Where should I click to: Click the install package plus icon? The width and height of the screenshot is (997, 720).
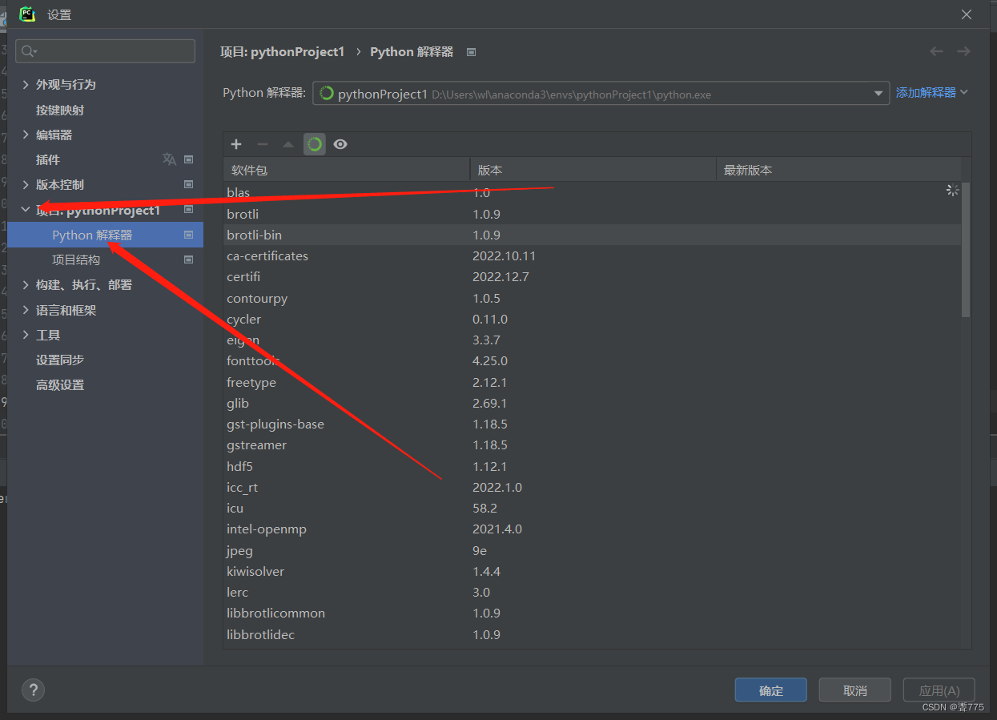pyautogui.click(x=236, y=144)
